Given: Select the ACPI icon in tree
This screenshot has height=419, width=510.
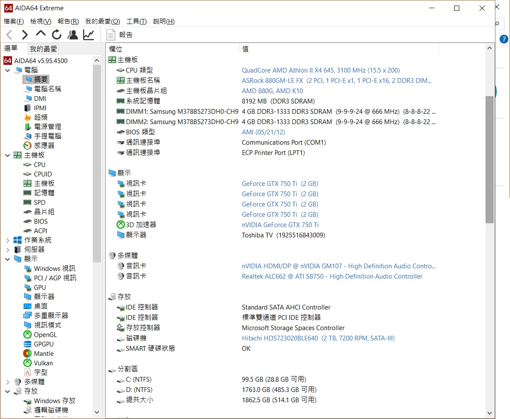Looking at the screenshot, I should (27, 231).
